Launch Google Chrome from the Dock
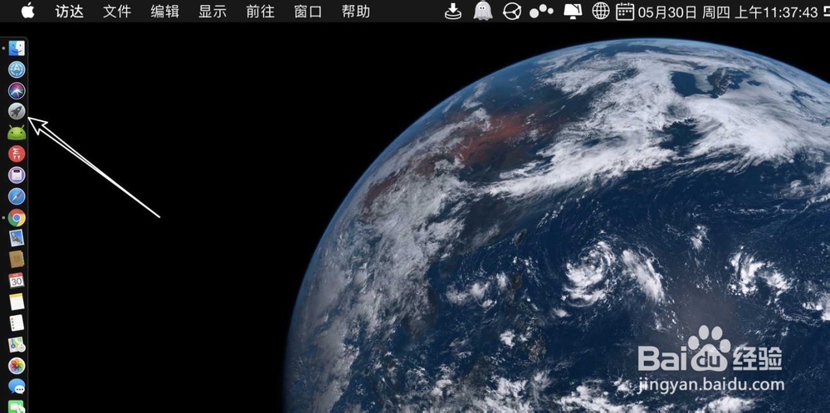 coord(17,218)
